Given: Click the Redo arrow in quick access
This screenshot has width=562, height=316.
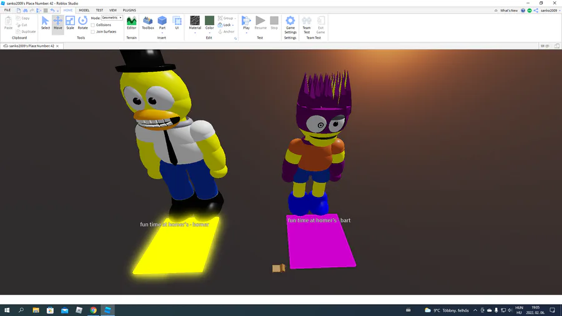Looking at the screenshot, I should 32,11.
